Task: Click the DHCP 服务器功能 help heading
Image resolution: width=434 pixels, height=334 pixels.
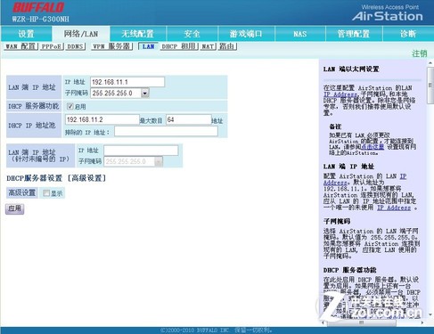Action: tap(350, 270)
